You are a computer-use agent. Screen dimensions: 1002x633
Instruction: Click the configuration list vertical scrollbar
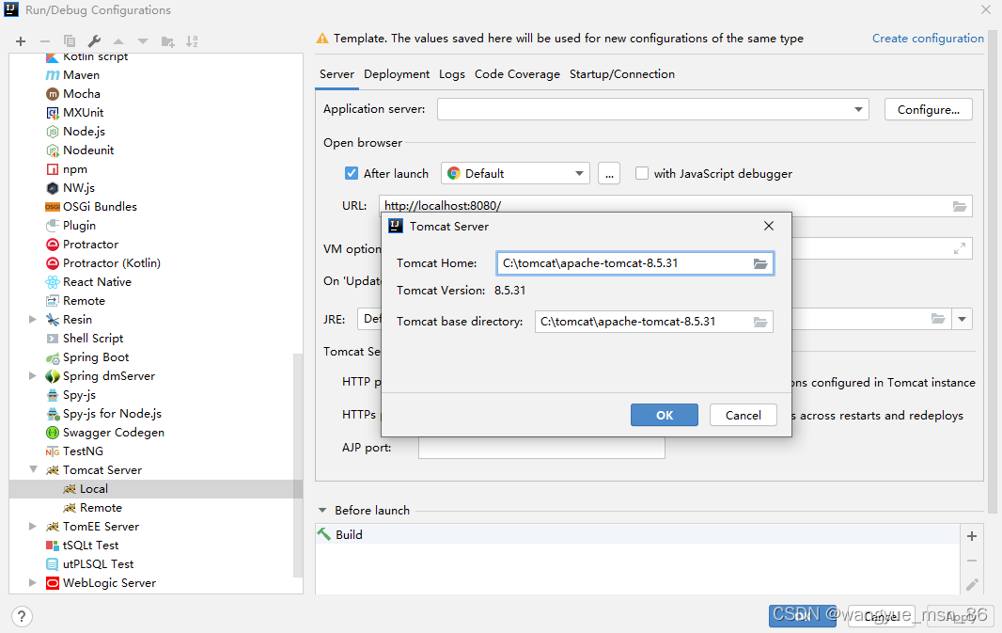click(298, 467)
